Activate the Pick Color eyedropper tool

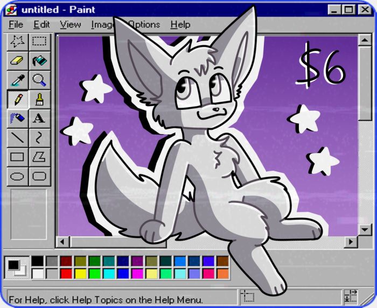18,80
